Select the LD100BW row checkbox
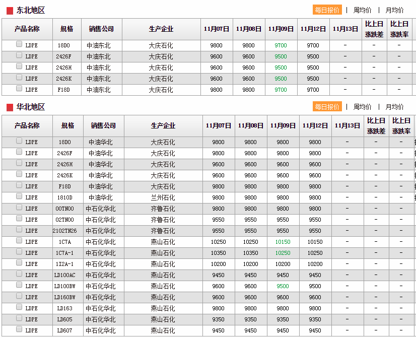The width and height of the screenshot is (416, 338). click(x=19, y=285)
